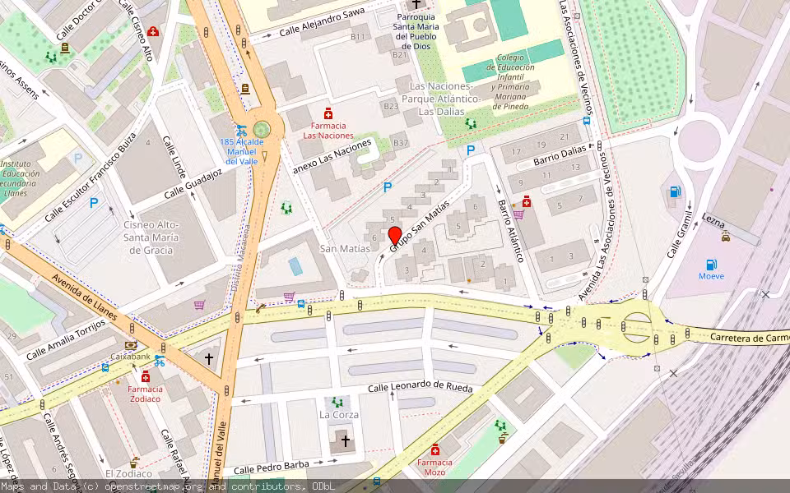
Task: Click fuel pump icon beside Calle Gramil
Action: 675,191
